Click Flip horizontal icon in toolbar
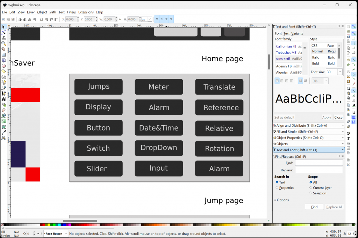358x238 pixels. 30,20
